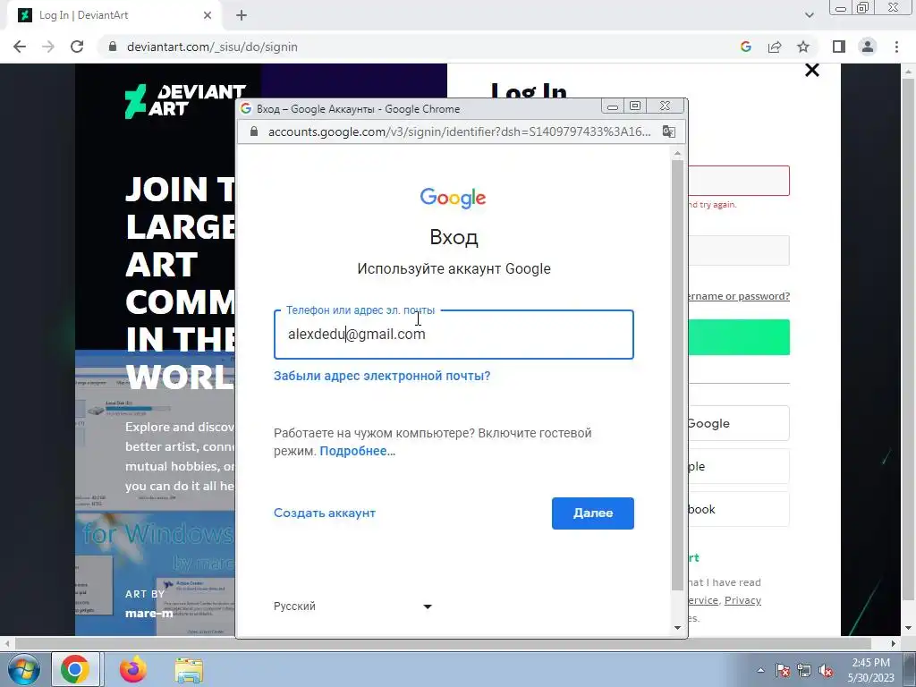Open the 'Подробнее' guest mode link
The height and width of the screenshot is (687, 916).
click(358, 451)
